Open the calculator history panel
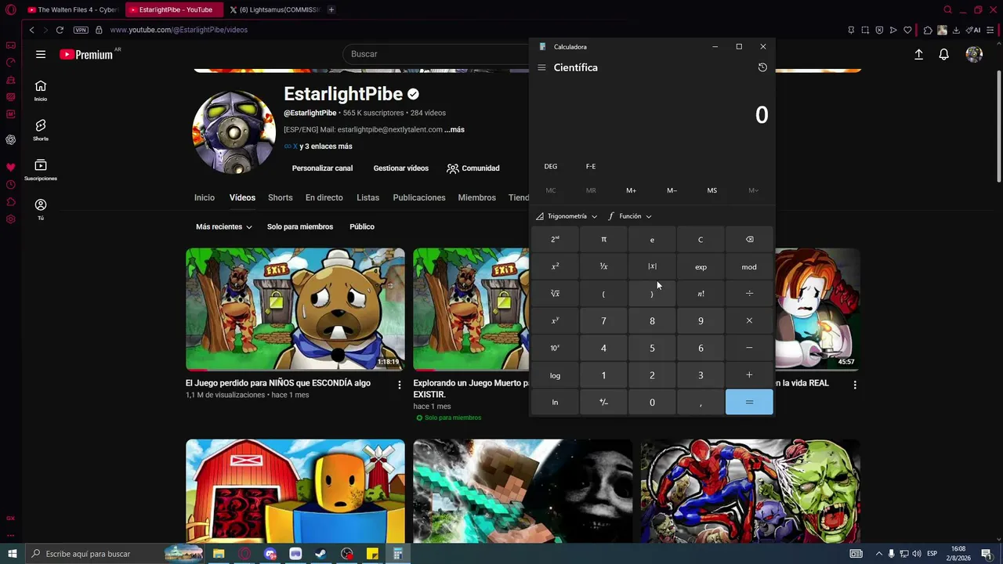This screenshot has height=564, width=1003. [x=762, y=67]
